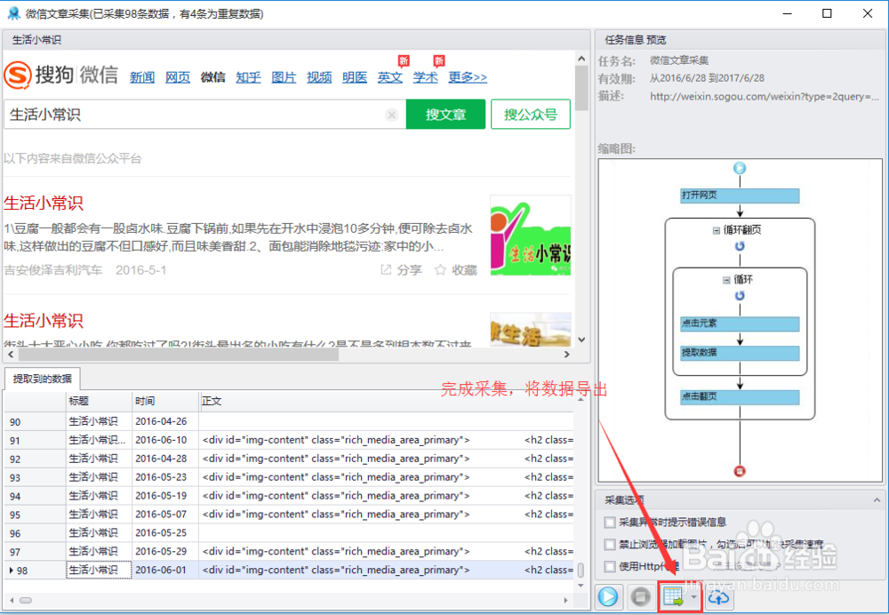This screenshot has width=889, height=615.
Task: Select the 生活小常识 title cell in row 98
Action: (x=100, y=570)
